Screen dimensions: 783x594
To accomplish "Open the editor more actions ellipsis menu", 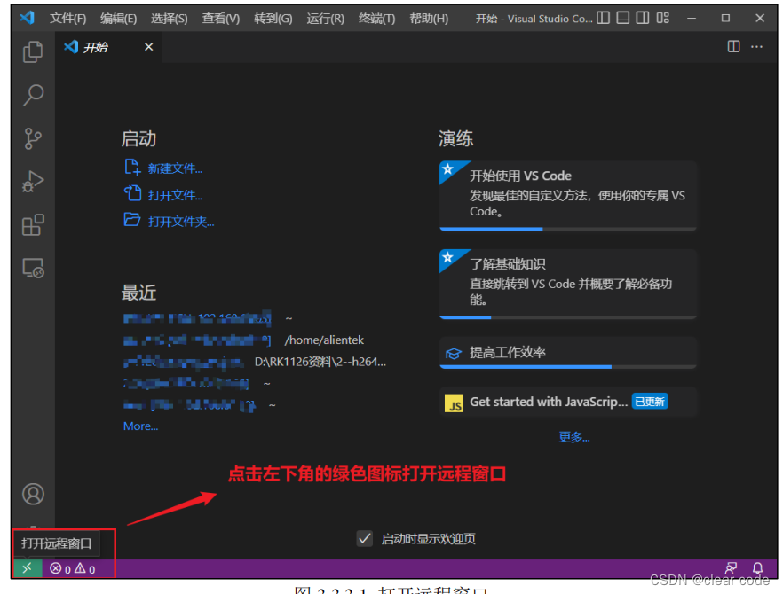I will pos(756,47).
